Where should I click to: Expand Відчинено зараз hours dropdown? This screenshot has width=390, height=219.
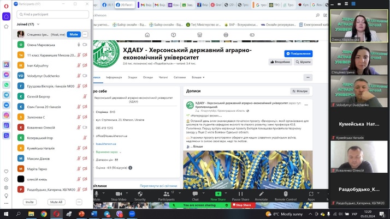tap(120, 152)
